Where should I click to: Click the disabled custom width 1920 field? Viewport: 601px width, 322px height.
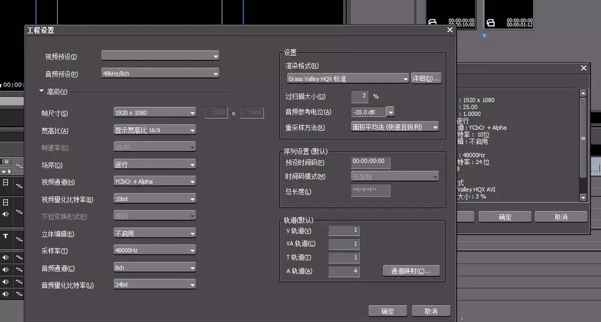coord(216,112)
